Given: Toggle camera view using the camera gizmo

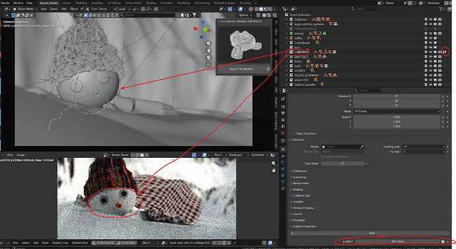Looking at the screenshot, I should point(209,57).
